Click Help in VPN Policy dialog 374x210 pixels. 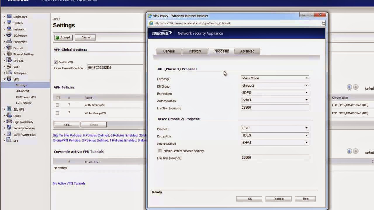pyautogui.click(x=306, y=199)
